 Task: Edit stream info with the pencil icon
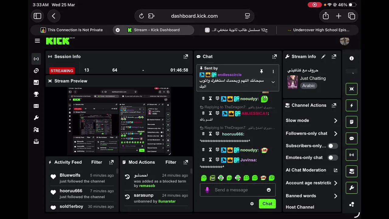[323, 57]
